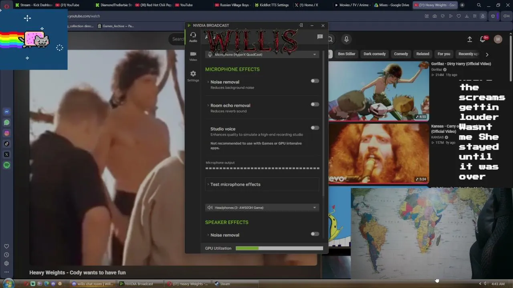
Task: Open Opera sidebar bookmarks heart icon
Action: (x=6, y=246)
